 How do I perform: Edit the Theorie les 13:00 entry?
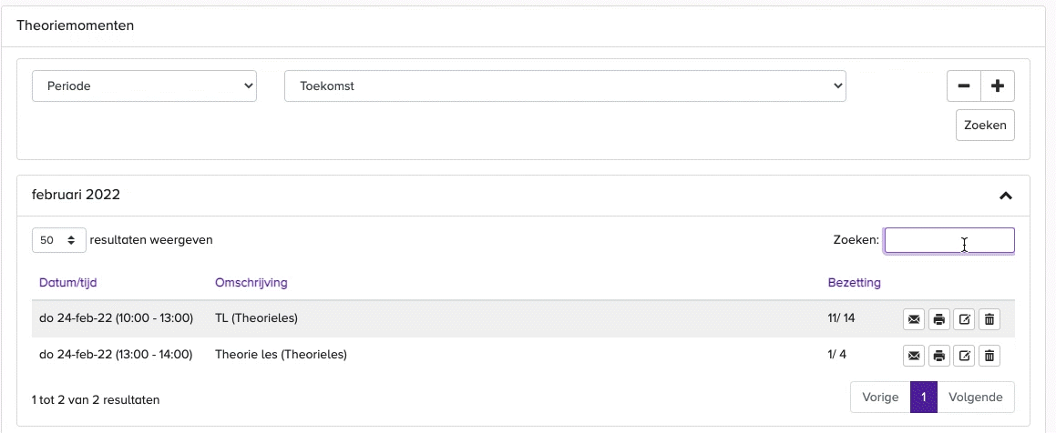coord(964,355)
